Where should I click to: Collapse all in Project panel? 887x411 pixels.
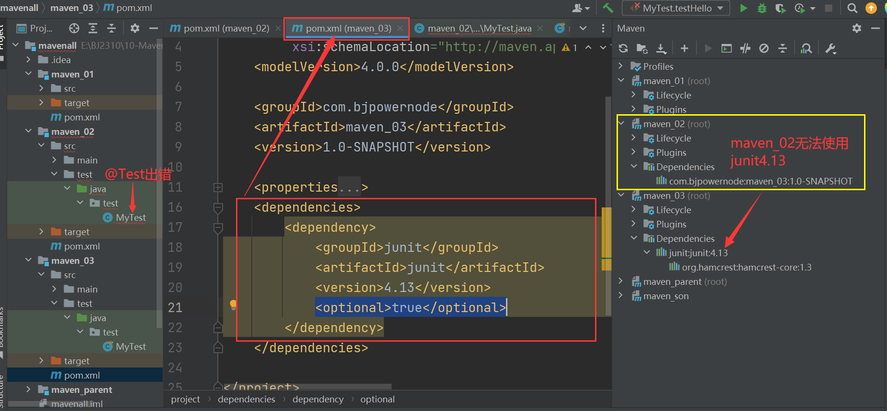coord(112,28)
